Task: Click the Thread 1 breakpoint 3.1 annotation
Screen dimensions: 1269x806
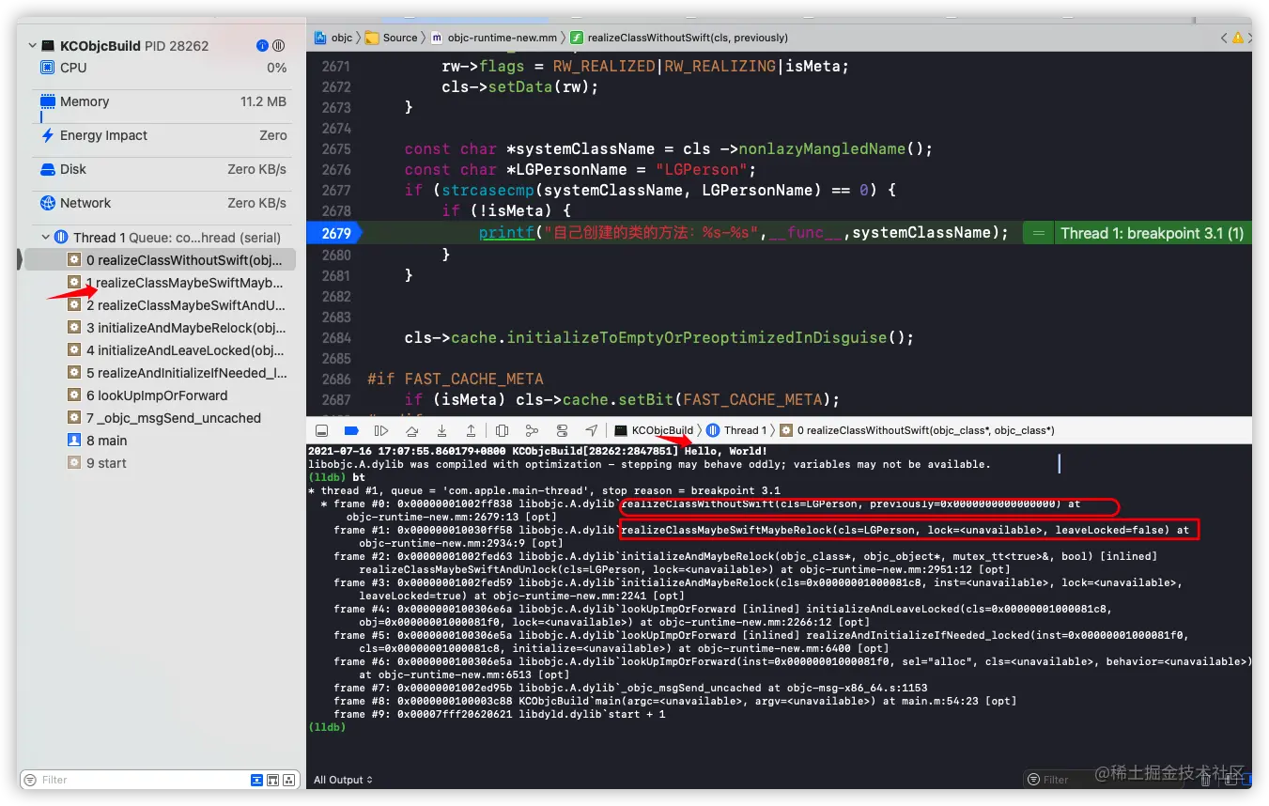Action: tap(1152, 233)
